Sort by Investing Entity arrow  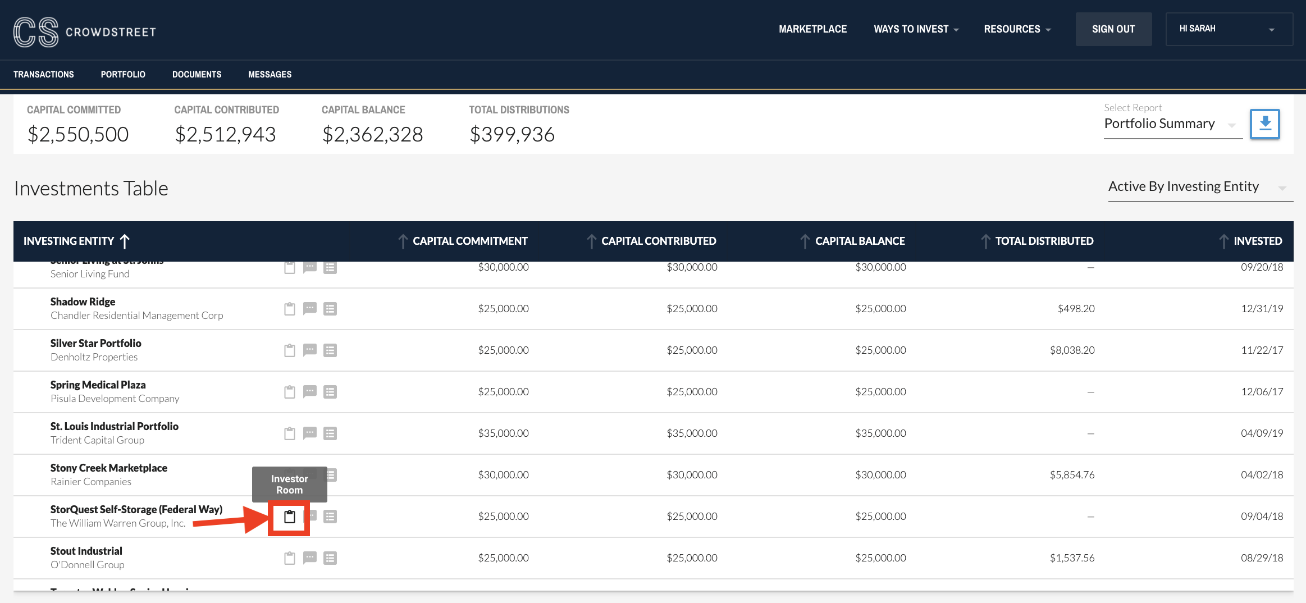pyautogui.click(x=125, y=241)
